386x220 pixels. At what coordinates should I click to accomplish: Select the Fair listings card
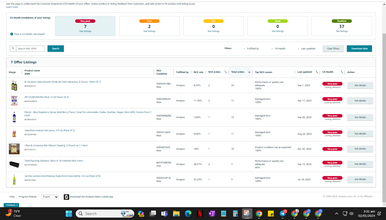pyautogui.click(x=213, y=26)
